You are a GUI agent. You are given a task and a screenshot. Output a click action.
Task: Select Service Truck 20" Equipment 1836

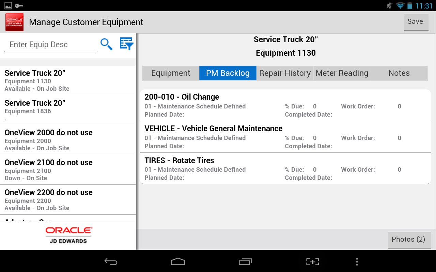[68, 110]
